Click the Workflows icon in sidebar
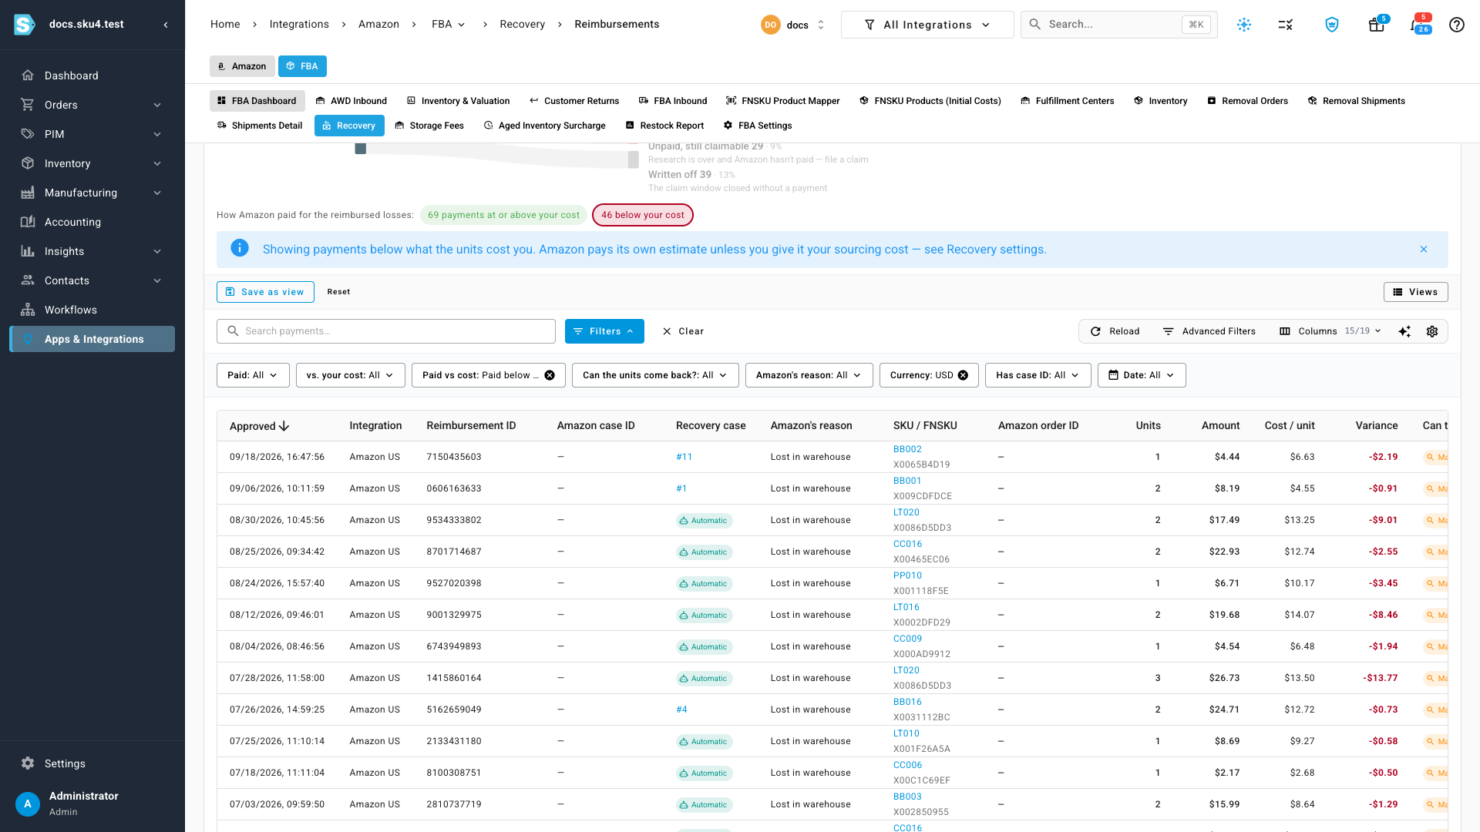The width and height of the screenshot is (1480, 832). click(x=28, y=310)
